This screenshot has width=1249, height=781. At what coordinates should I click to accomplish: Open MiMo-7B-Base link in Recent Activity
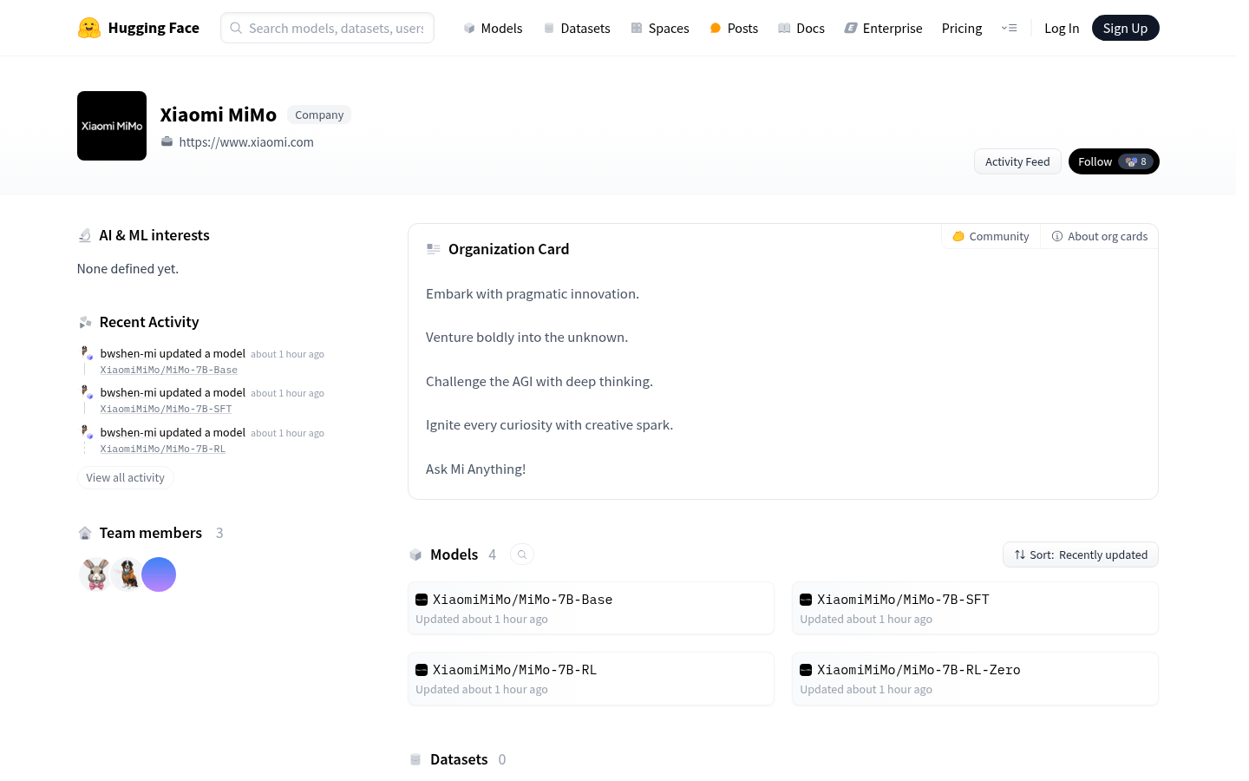[x=168, y=370]
